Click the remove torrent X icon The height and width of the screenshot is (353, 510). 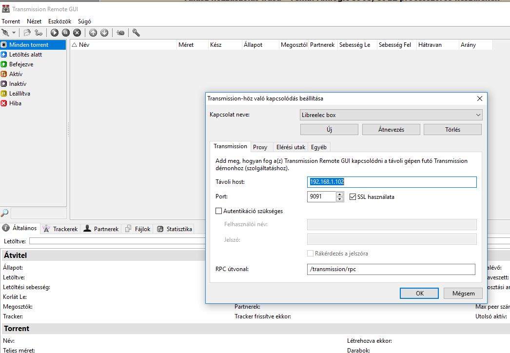click(77, 33)
